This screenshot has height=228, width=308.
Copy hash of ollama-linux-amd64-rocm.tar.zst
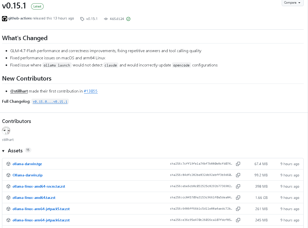238,186
